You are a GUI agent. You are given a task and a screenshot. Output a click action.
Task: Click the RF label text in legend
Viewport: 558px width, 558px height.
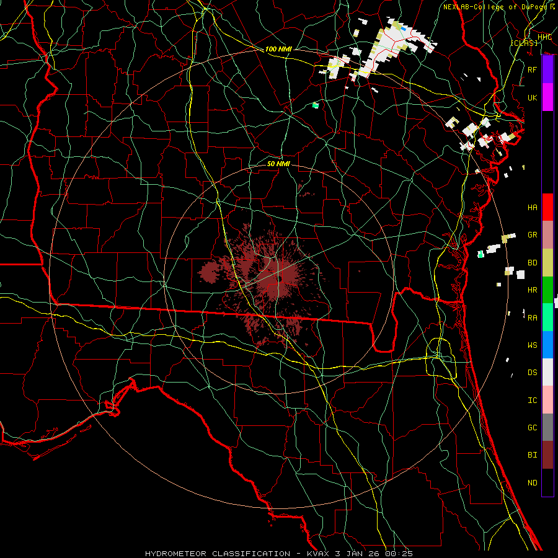[x=533, y=69]
